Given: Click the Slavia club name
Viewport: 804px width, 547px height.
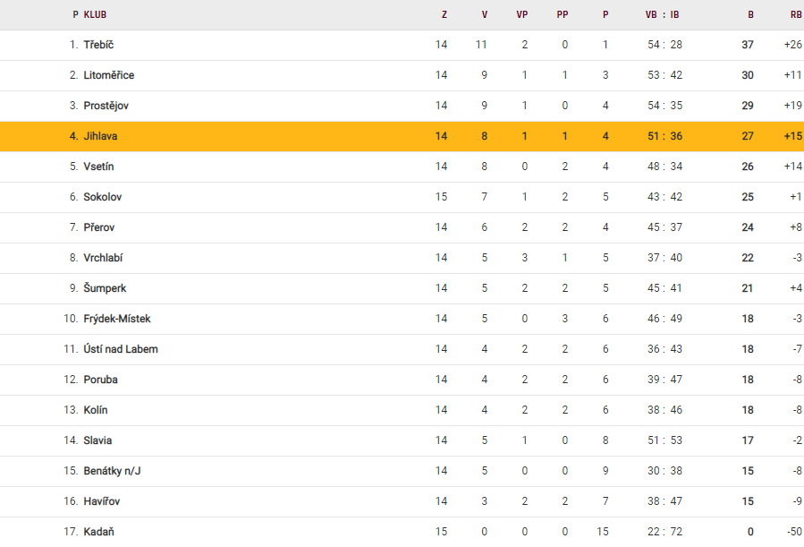Looking at the screenshot, I should 98,440.
